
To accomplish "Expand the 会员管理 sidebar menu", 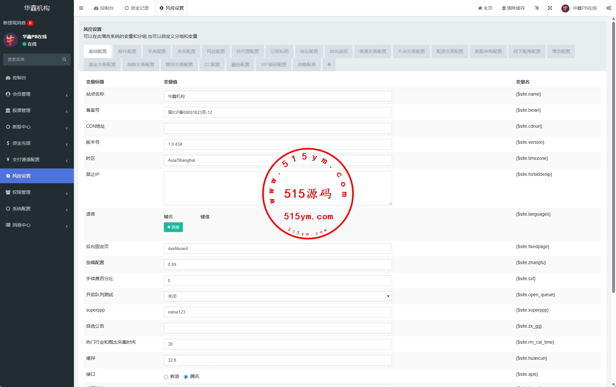I will pyautogui.click(x=37, y=94).
